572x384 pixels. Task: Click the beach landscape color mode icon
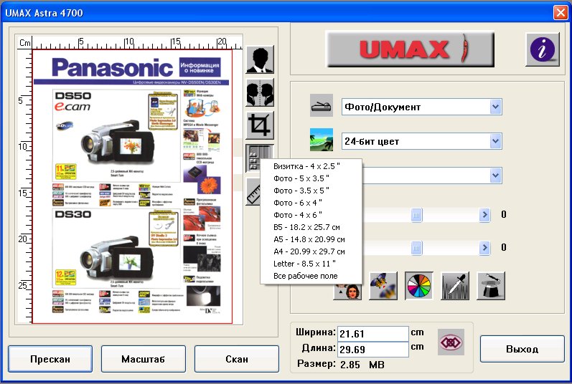pos(322,140)
